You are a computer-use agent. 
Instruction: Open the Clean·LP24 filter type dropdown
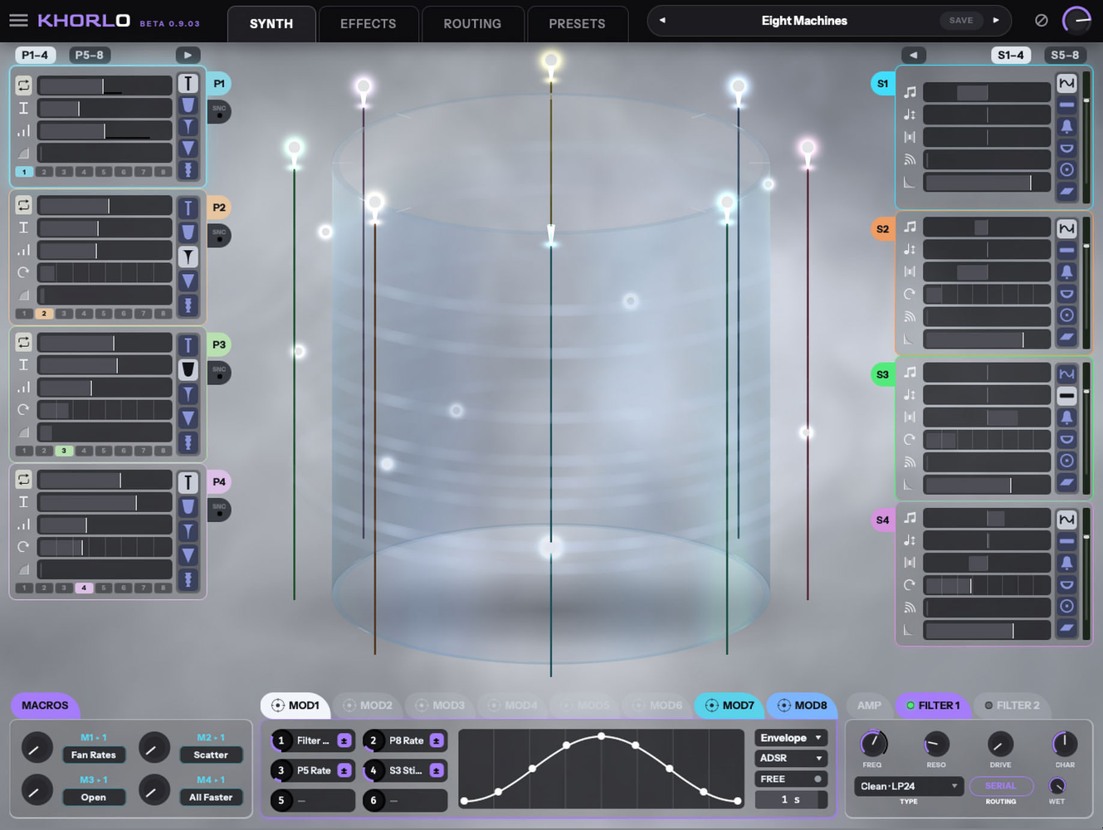pos(909,786)
